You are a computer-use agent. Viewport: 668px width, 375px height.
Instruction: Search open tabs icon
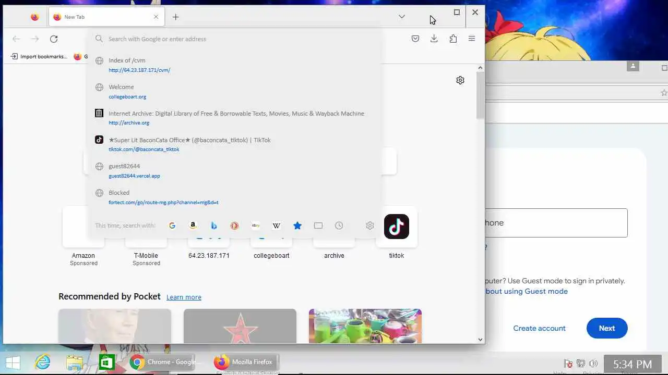tap(318, 226)
